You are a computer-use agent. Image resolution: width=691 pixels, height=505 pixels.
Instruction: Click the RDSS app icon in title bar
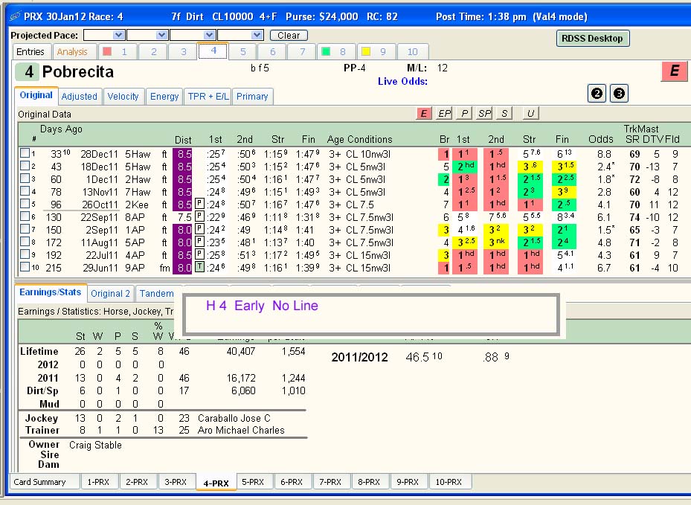15,17
